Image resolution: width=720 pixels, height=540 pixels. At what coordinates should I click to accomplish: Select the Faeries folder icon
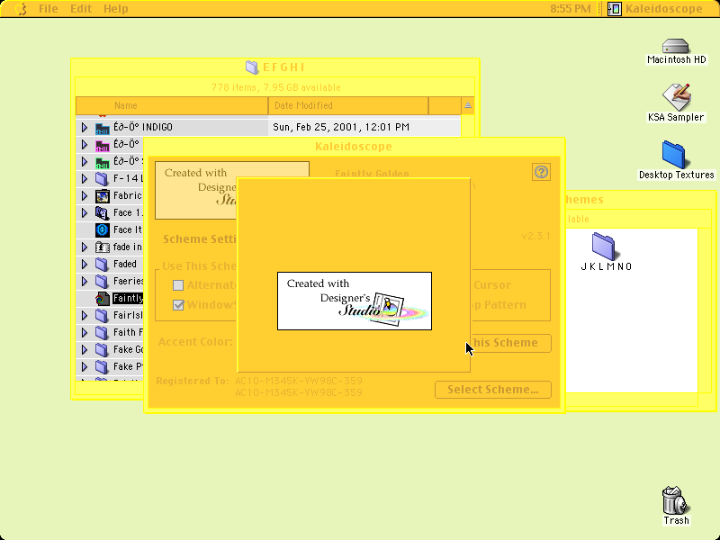(102, 282)
